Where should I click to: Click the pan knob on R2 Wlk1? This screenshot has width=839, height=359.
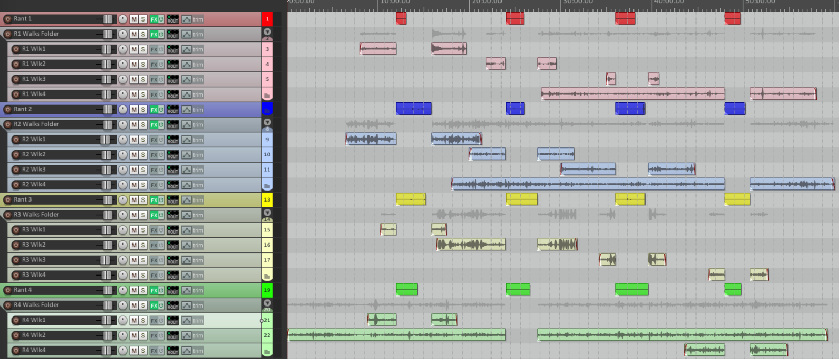click(x=122, y=140)
